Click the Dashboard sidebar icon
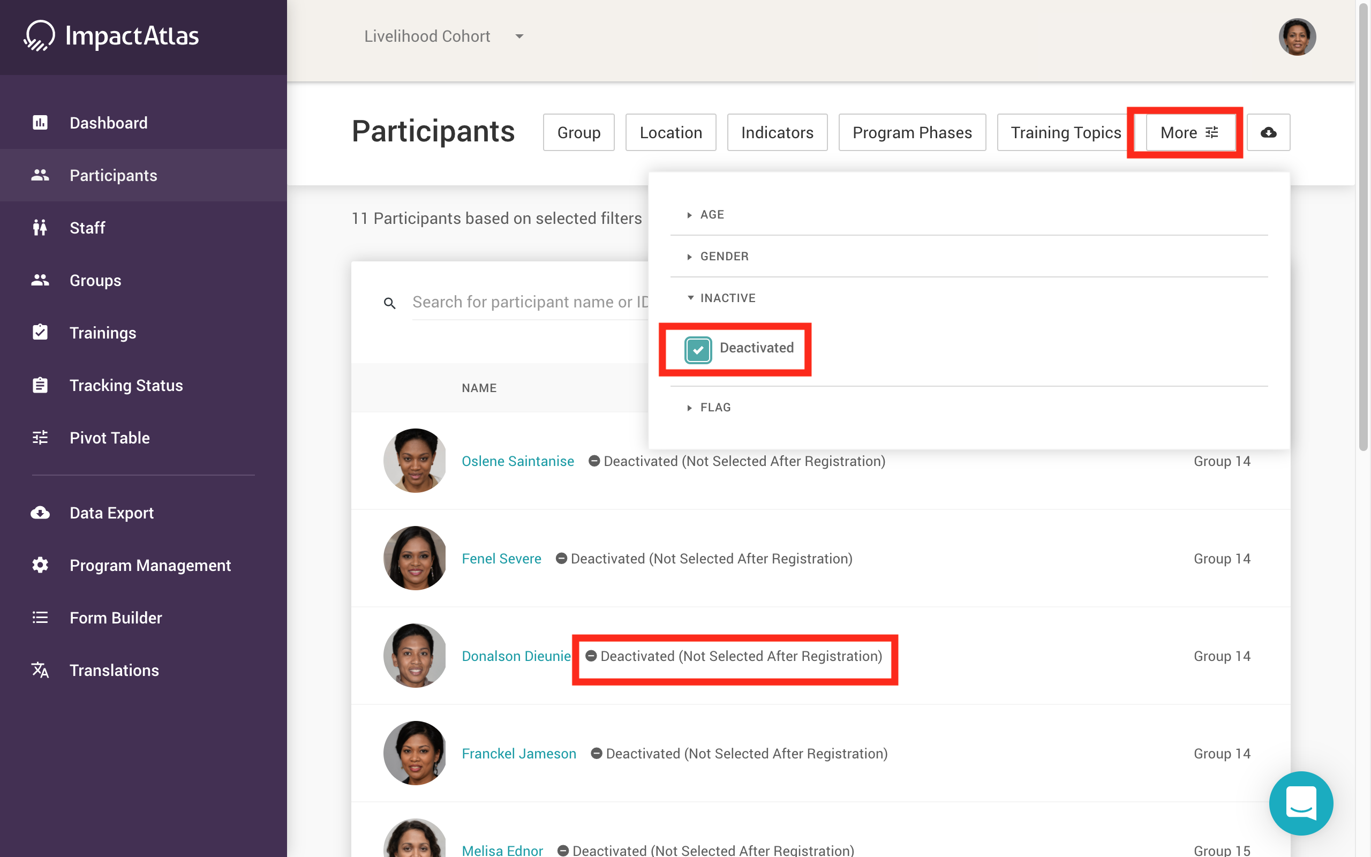1371x857 pixels. point(40,123)
